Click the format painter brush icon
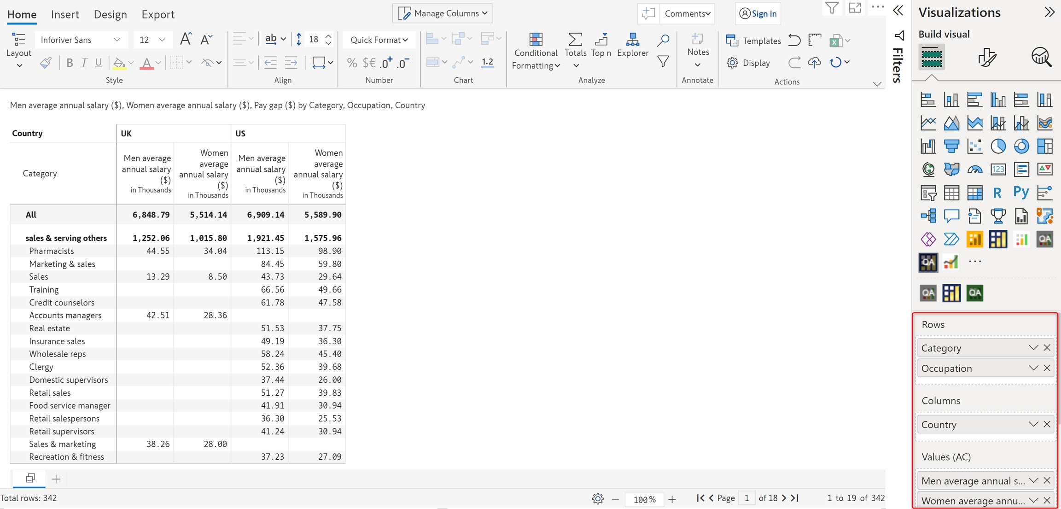1061x509 pixels. [x=45, y=63]
